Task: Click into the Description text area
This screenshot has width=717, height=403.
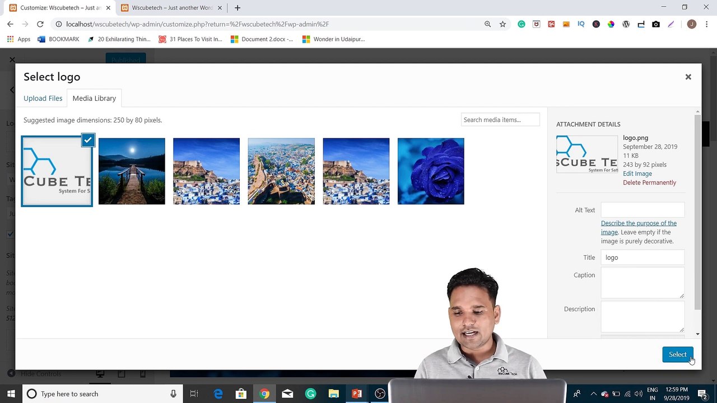Action: (x=642, y=317)
